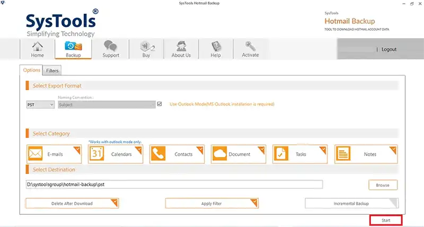The height and width of the screenshot is (227, 424).
Task: Click the Notes category label
Action: (370, 154)
